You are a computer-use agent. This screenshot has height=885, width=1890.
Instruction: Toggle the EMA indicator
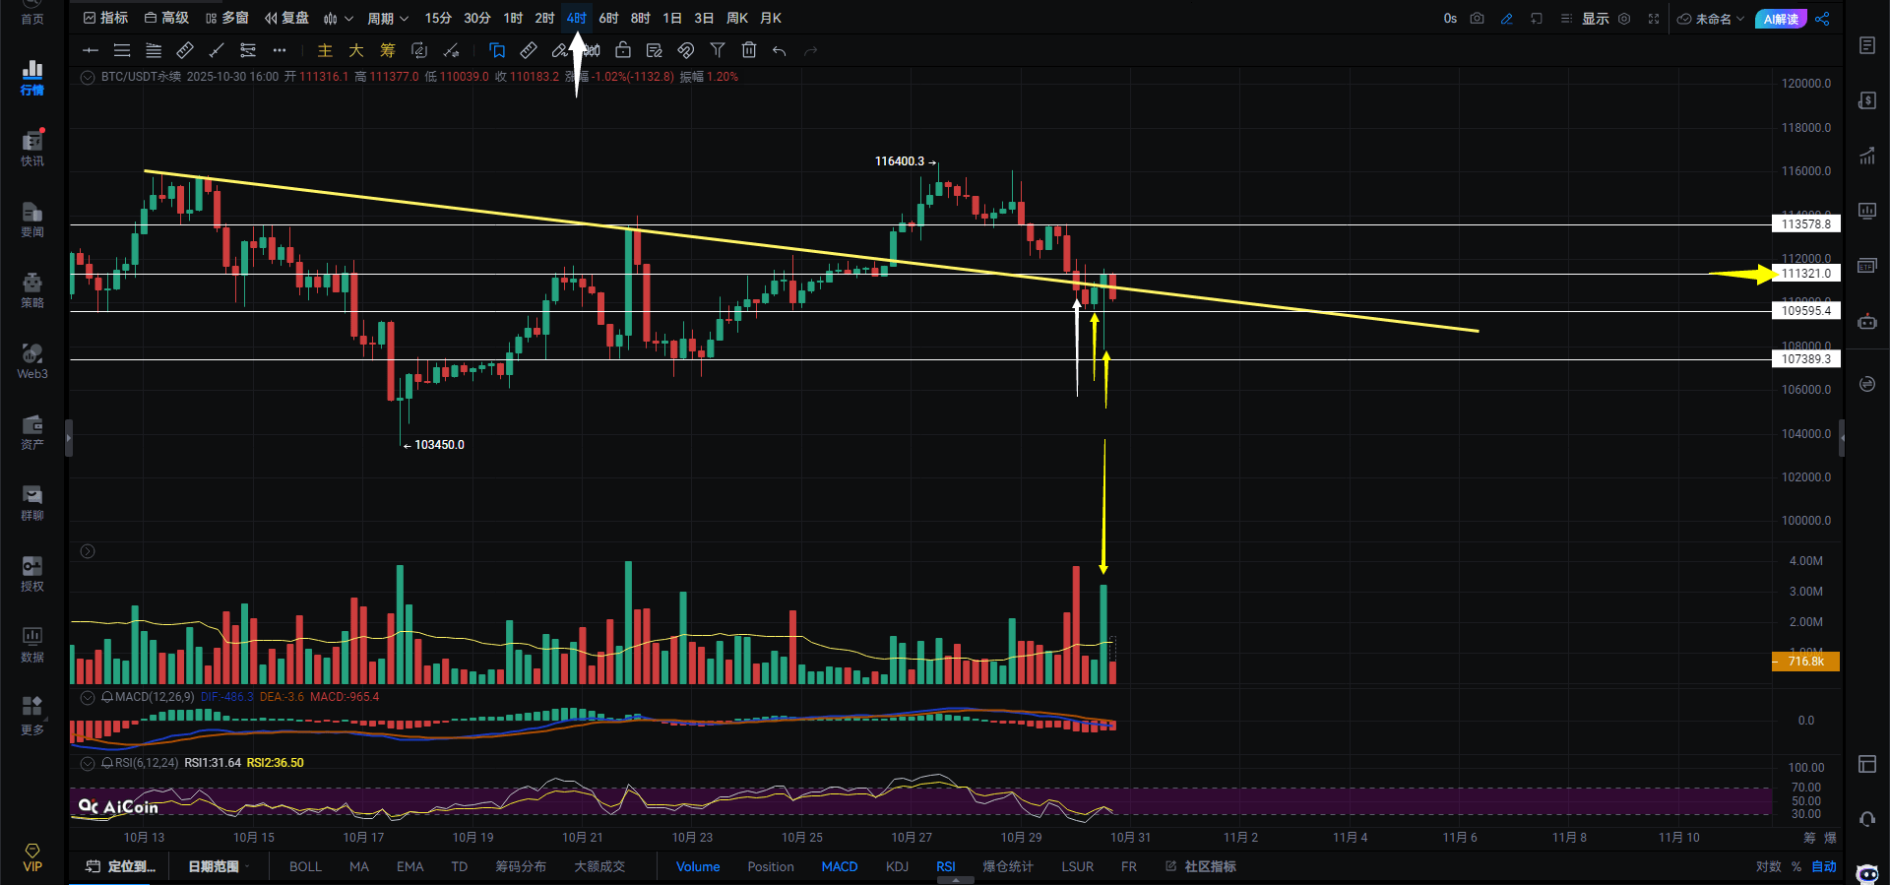(x=409, y=866)
